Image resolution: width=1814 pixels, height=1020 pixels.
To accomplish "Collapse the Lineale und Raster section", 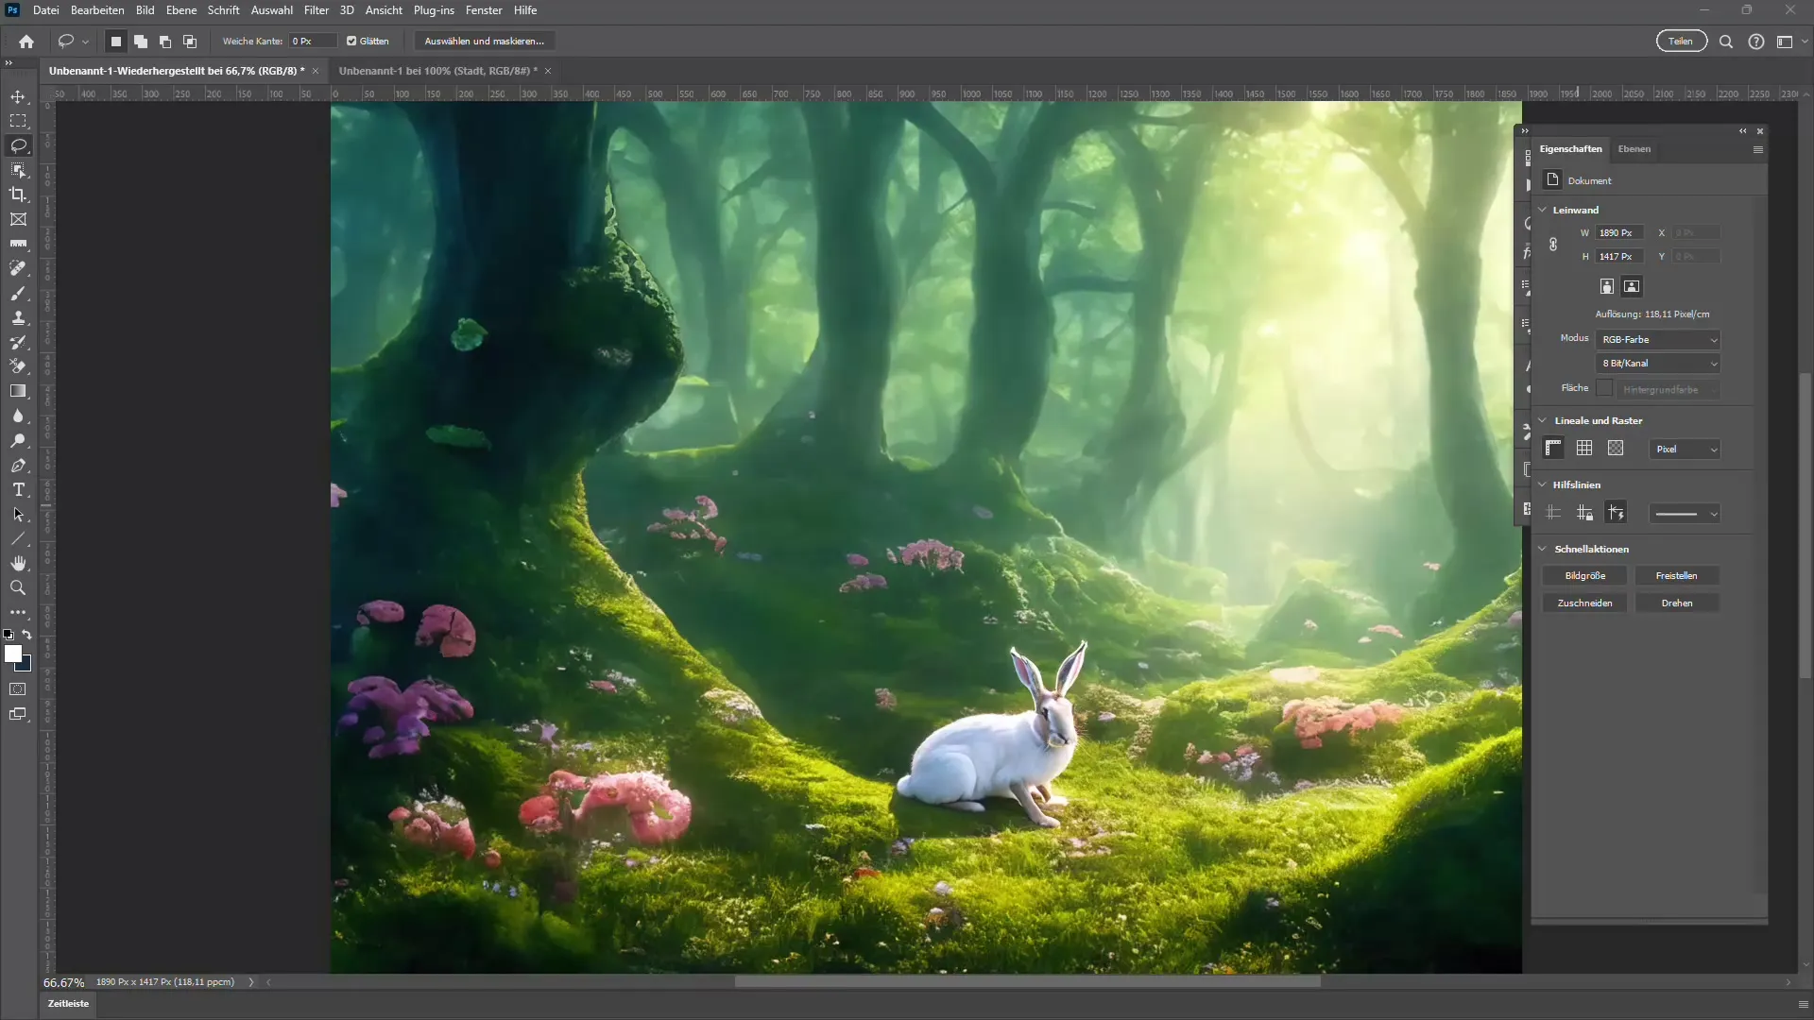I will [x=1543, y=420].
